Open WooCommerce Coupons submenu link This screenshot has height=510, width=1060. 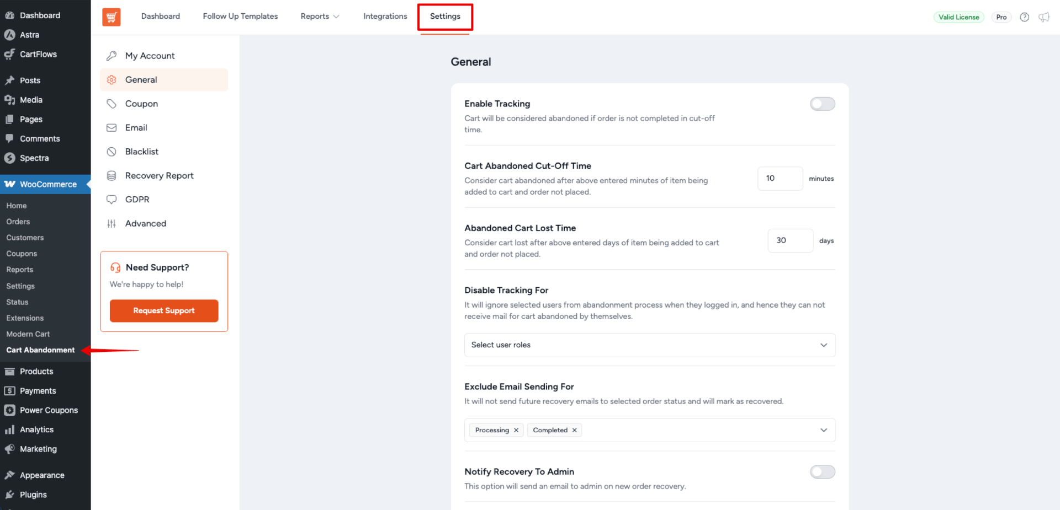(x=22, y=254)
